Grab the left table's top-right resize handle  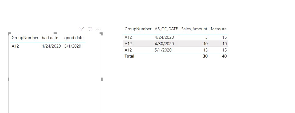[x=101, y=34]
